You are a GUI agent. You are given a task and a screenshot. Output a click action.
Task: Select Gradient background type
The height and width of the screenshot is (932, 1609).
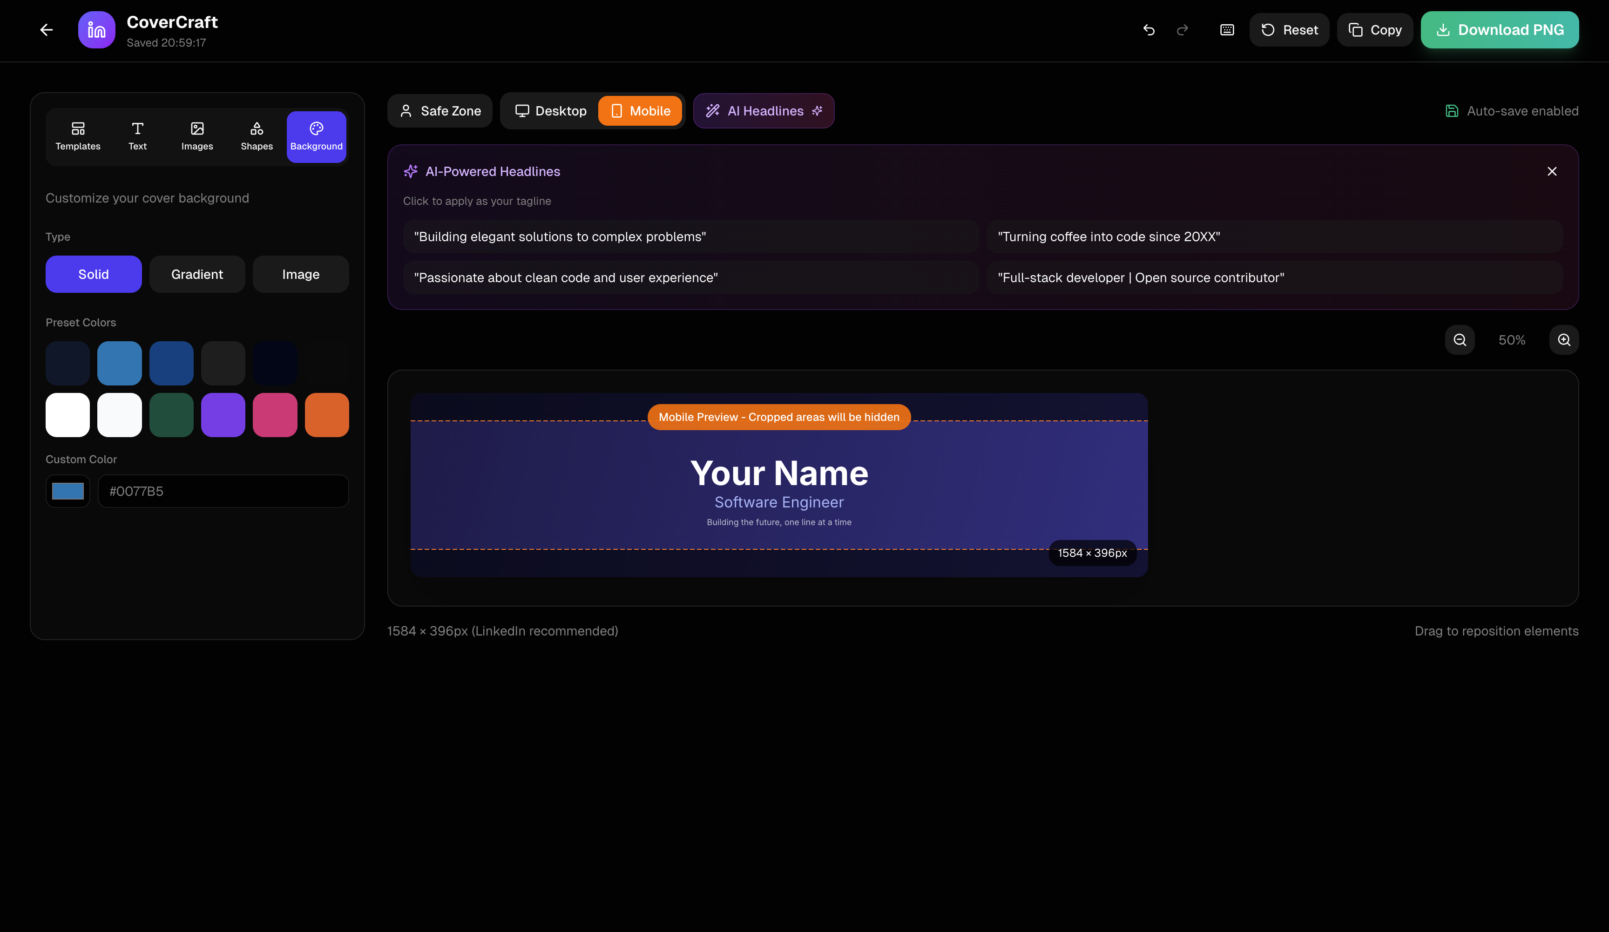coord(196,275)
